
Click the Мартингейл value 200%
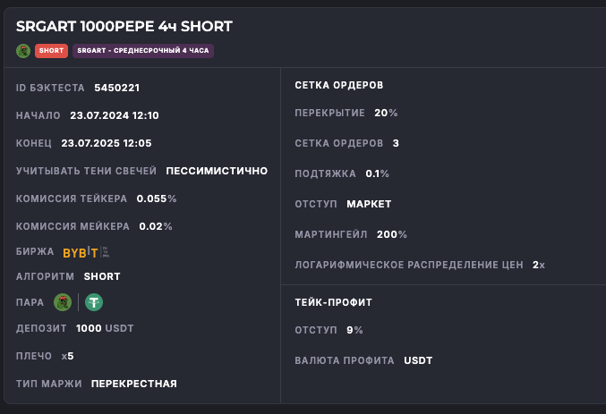point(390,234)
